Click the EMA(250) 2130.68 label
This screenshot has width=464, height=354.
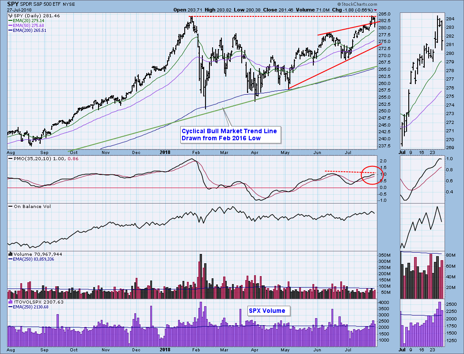point(28,307)
